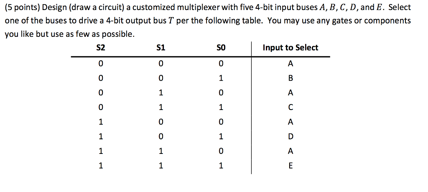Click the word "possible" ending the question
Viewport: 428px width, 192px height.
(x=119, y=34)
